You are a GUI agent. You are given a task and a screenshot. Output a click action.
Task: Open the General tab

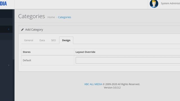pyautogui.click(x=29, y=40)
